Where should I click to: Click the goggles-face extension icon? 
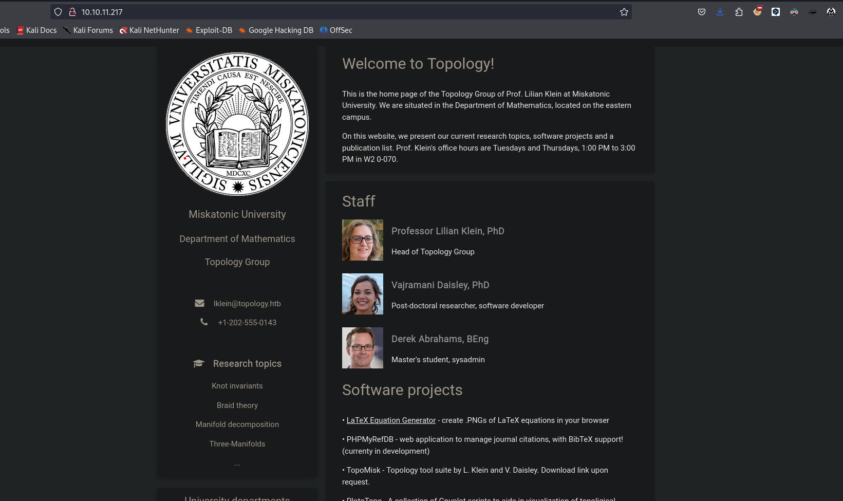(x=794, y=12)
